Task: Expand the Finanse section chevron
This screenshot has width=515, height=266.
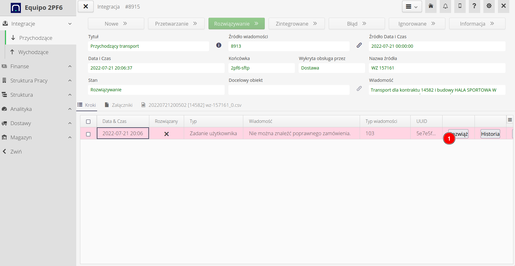Action: click(70, 66)
